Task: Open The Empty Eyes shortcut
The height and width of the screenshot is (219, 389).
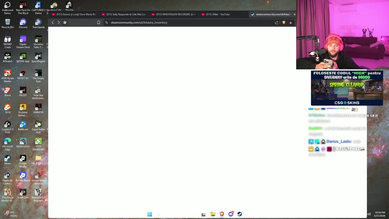Action: (x=38, y=76)
